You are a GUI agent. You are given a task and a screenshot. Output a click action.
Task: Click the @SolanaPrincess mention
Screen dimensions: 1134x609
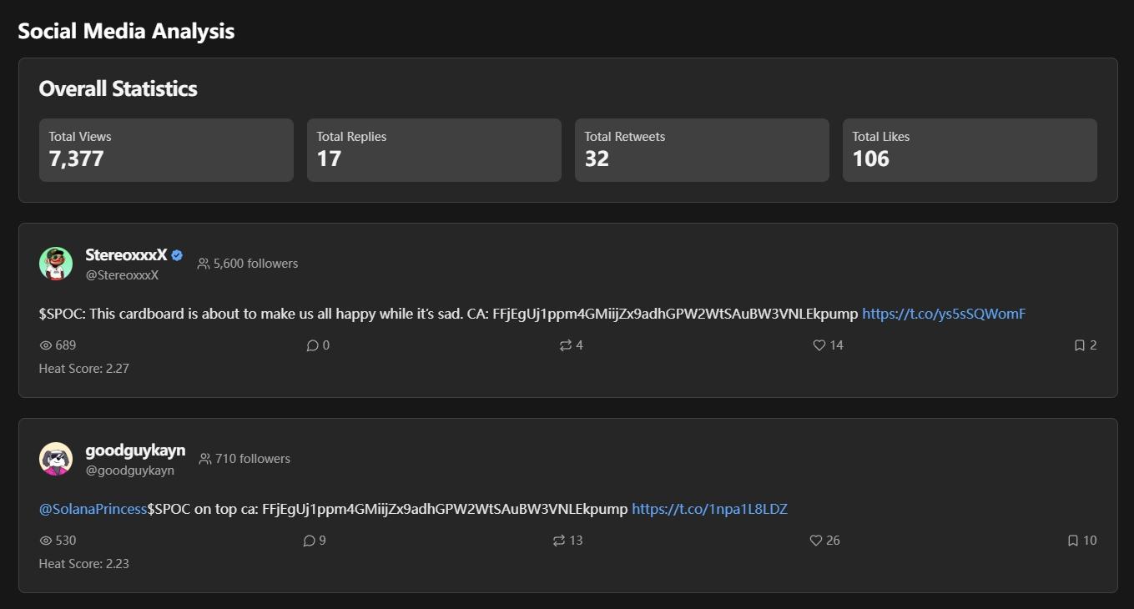pos(93,509)
